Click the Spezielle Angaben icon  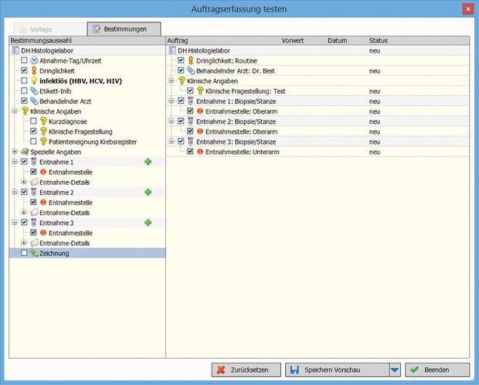(25, 152)
